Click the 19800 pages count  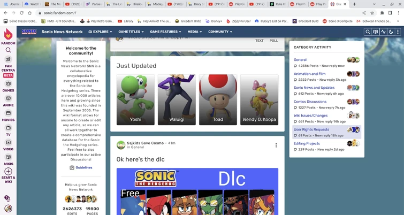[x=92, y=209]
